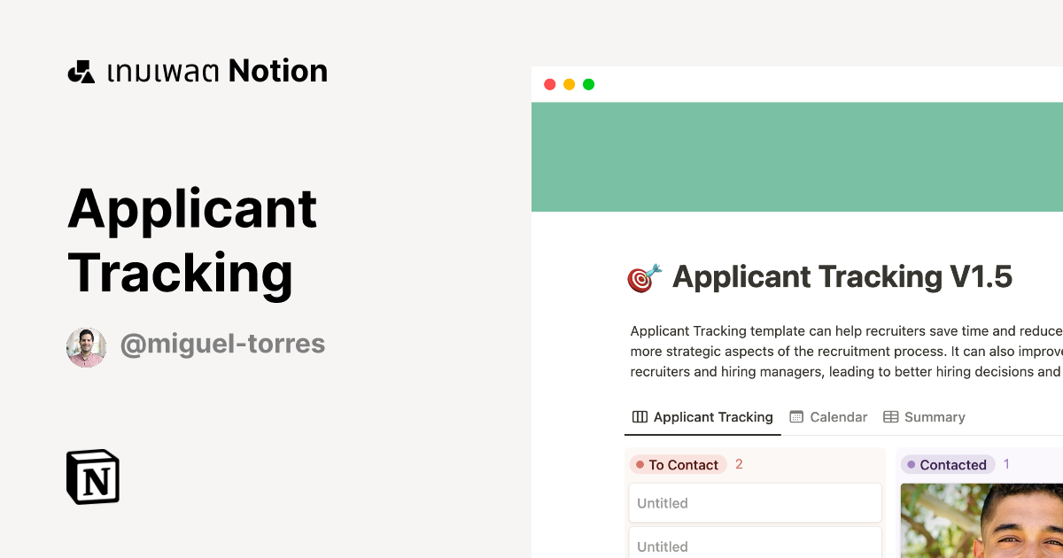The width and height of the screenshot is (1063, 558).
Task: Open the @miguel-torres profile link
Action: click(x=222, y=344)
